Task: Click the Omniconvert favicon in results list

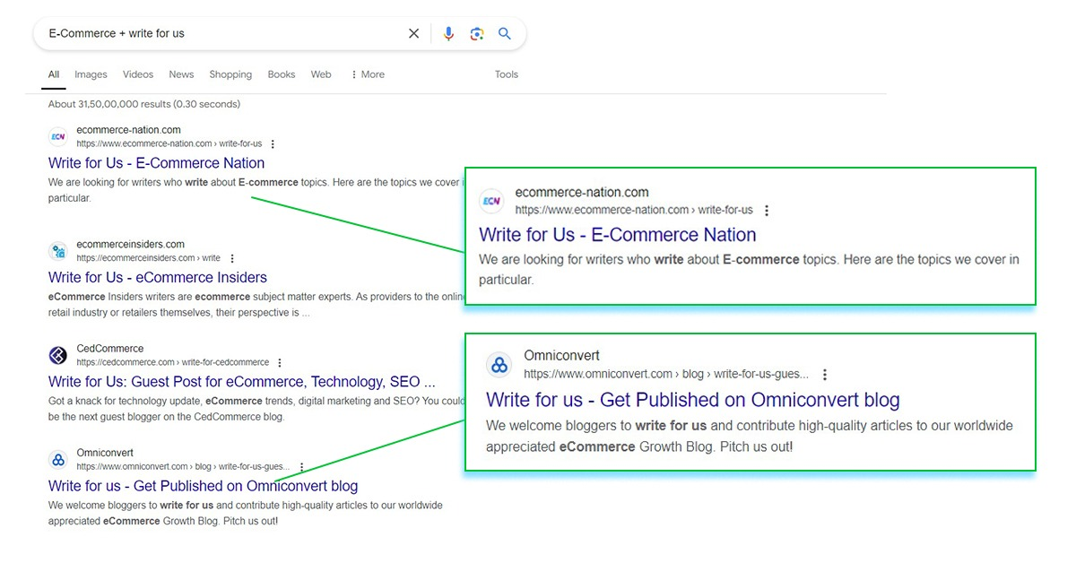Action: pos(58,459)
